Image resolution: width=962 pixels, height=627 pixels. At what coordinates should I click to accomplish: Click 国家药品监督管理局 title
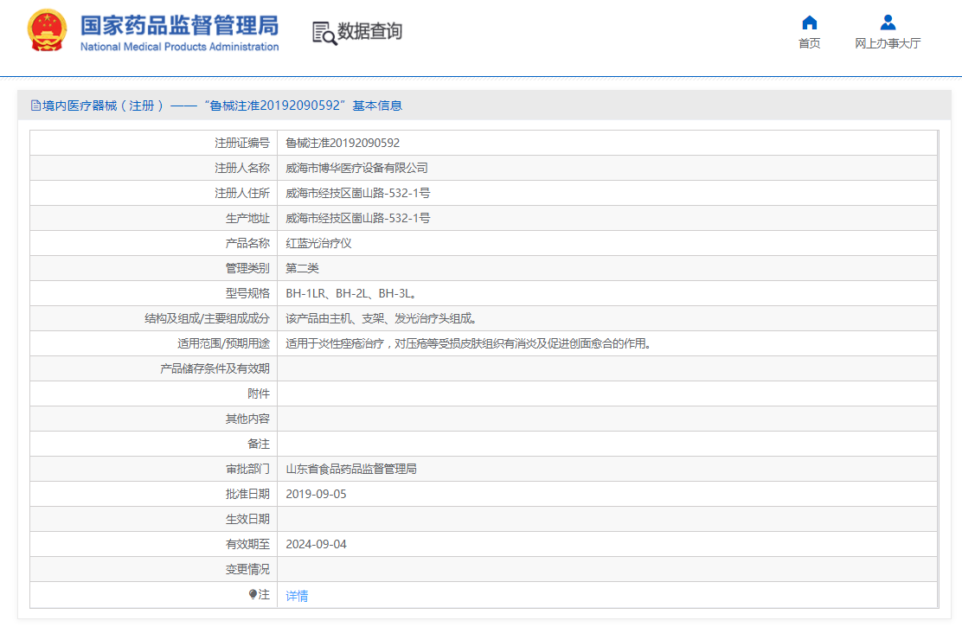pos(179,25)
